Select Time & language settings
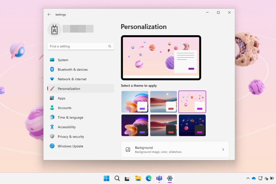 pyautogui.click(x=71, y=117)
